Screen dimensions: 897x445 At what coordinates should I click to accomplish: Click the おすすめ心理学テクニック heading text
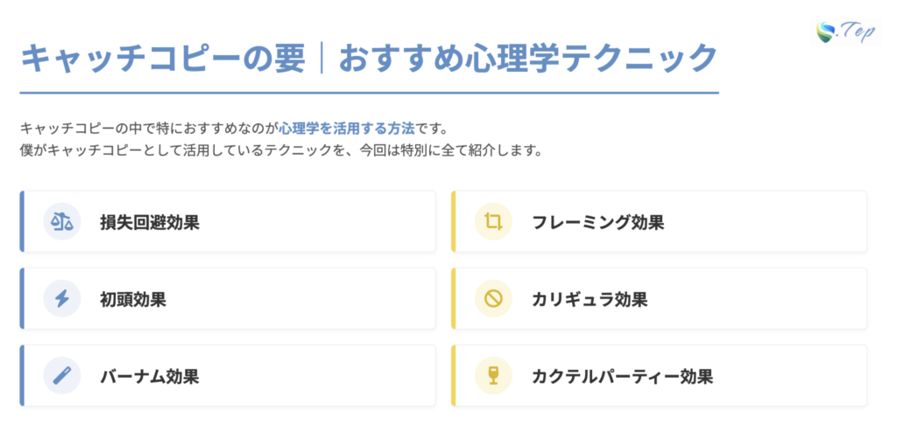pyautogui.click(x=527, y=59)
